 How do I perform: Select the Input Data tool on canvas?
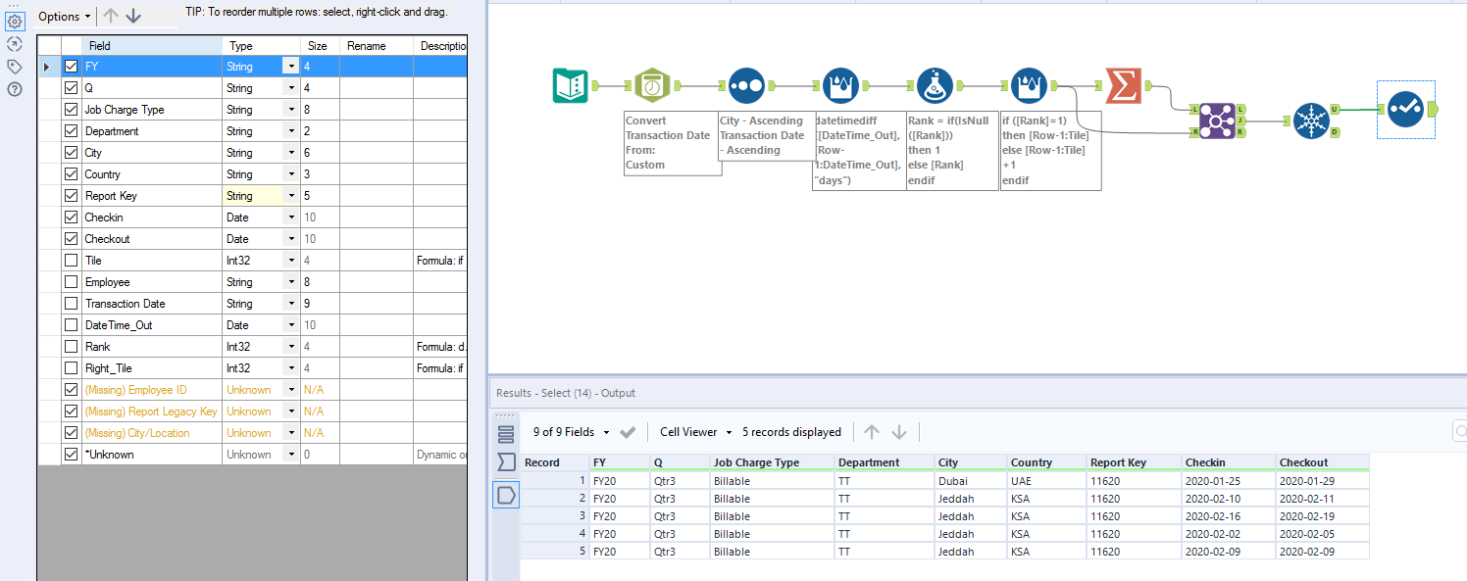click(570, 86)
